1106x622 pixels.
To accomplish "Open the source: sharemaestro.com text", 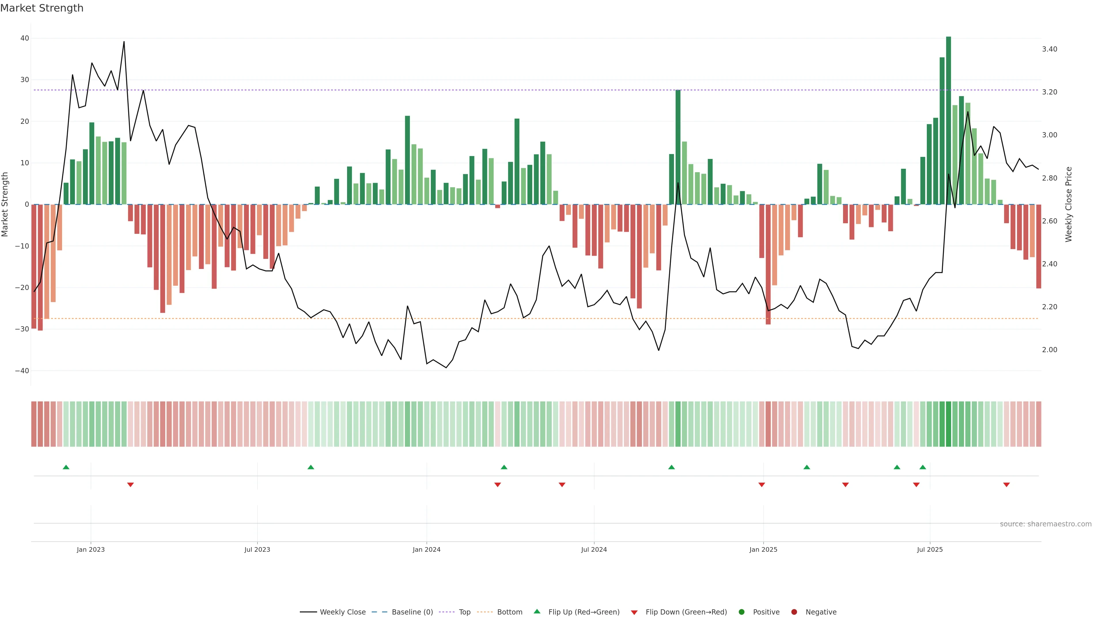I will pos(1046,524).
